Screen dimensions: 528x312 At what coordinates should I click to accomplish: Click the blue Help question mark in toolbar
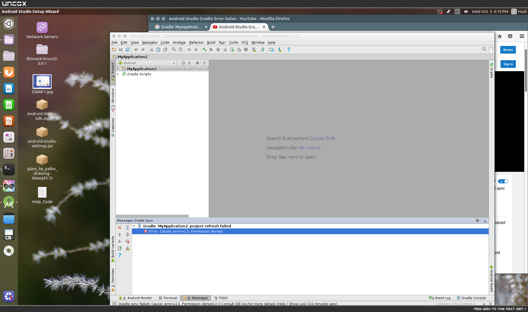tap(288, 49)
